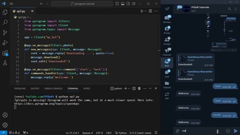
Task: Open the remote window status button
Action: coord(3,133)
